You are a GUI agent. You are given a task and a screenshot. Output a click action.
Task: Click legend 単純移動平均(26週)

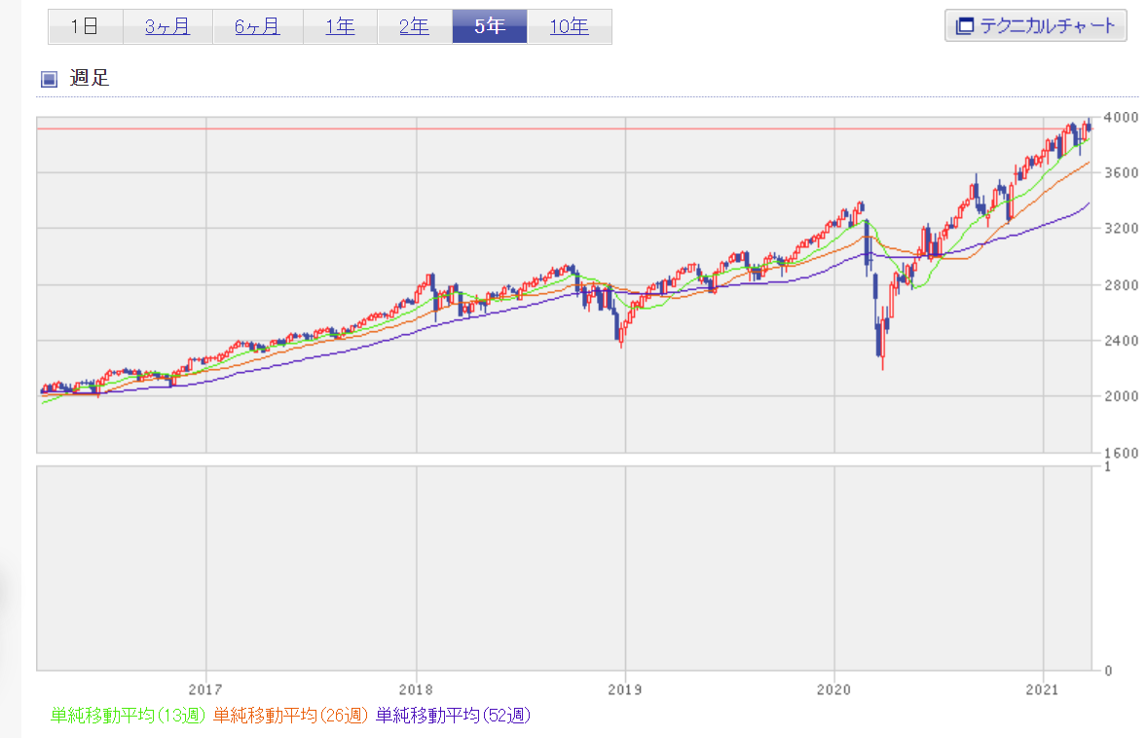click(290, 716)
